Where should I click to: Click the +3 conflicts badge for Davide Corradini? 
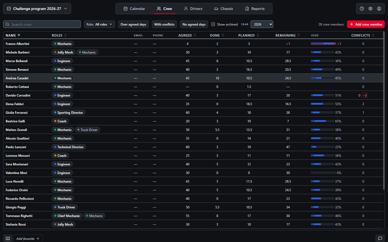pos(365,95)
